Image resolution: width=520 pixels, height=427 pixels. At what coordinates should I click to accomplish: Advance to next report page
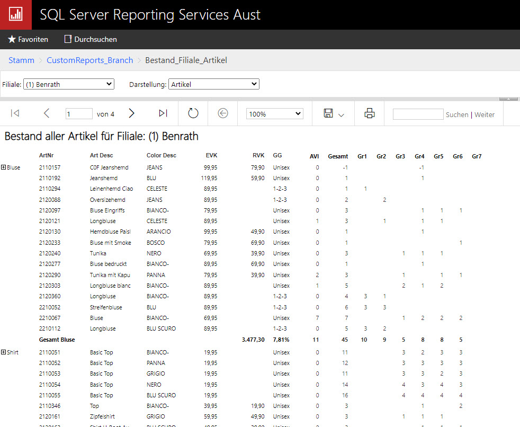click(132, 113)
